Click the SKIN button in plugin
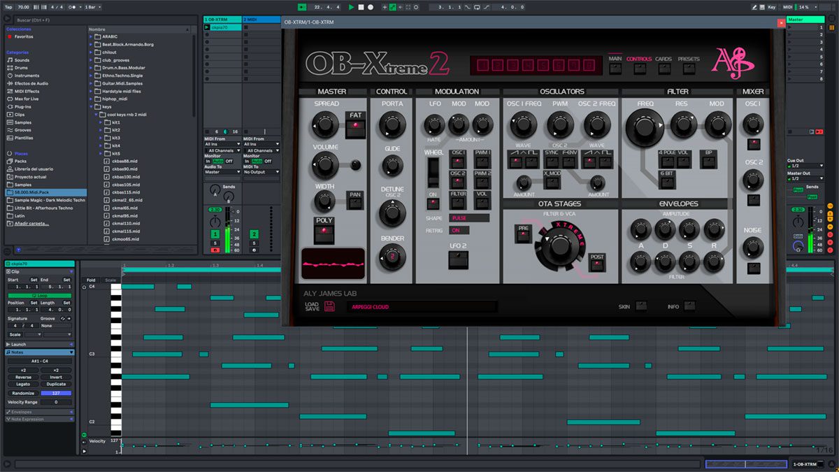 click(x=641, y=306)
